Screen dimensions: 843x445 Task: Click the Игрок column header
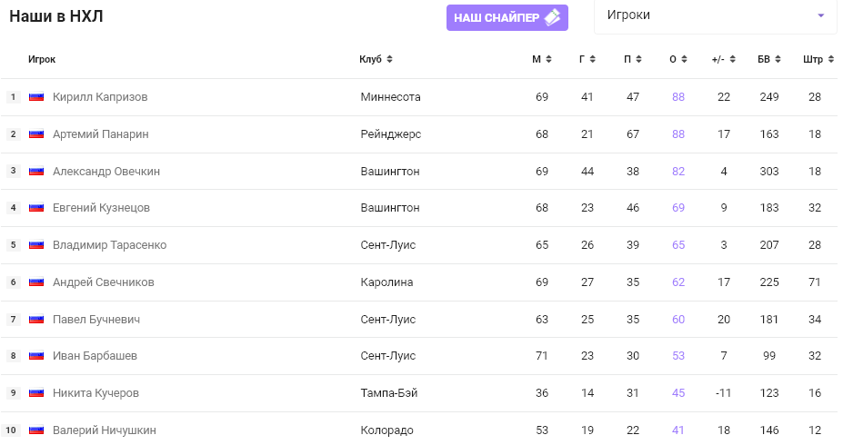[x=42, y=60]
